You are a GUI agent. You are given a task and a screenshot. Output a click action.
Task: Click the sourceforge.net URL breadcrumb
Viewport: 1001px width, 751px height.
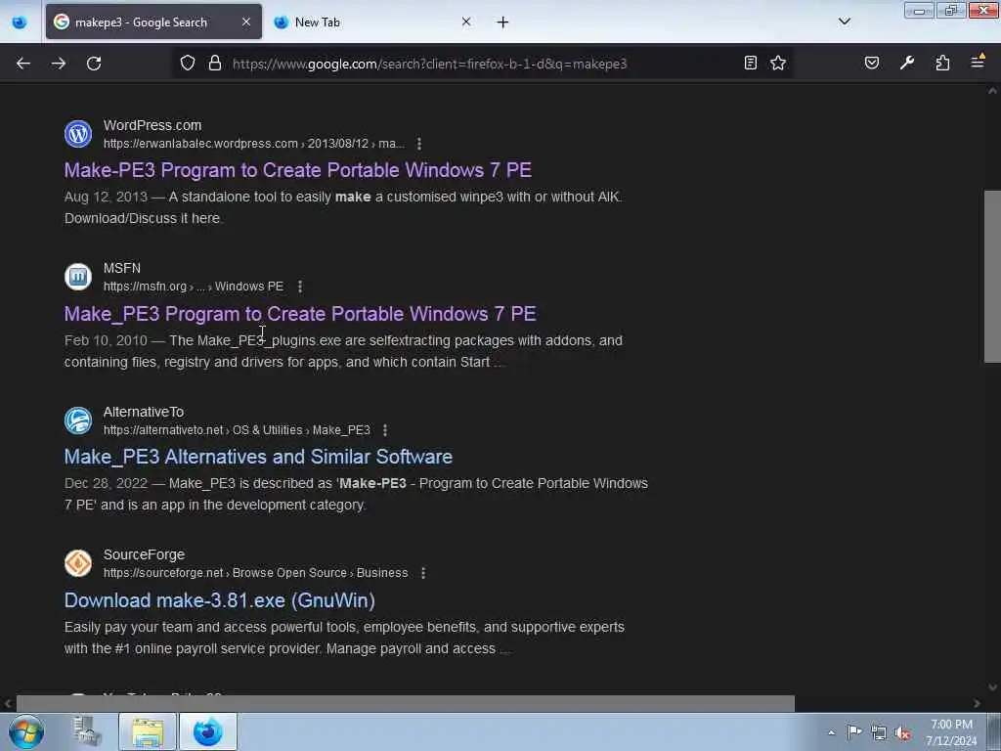[255, 573]
